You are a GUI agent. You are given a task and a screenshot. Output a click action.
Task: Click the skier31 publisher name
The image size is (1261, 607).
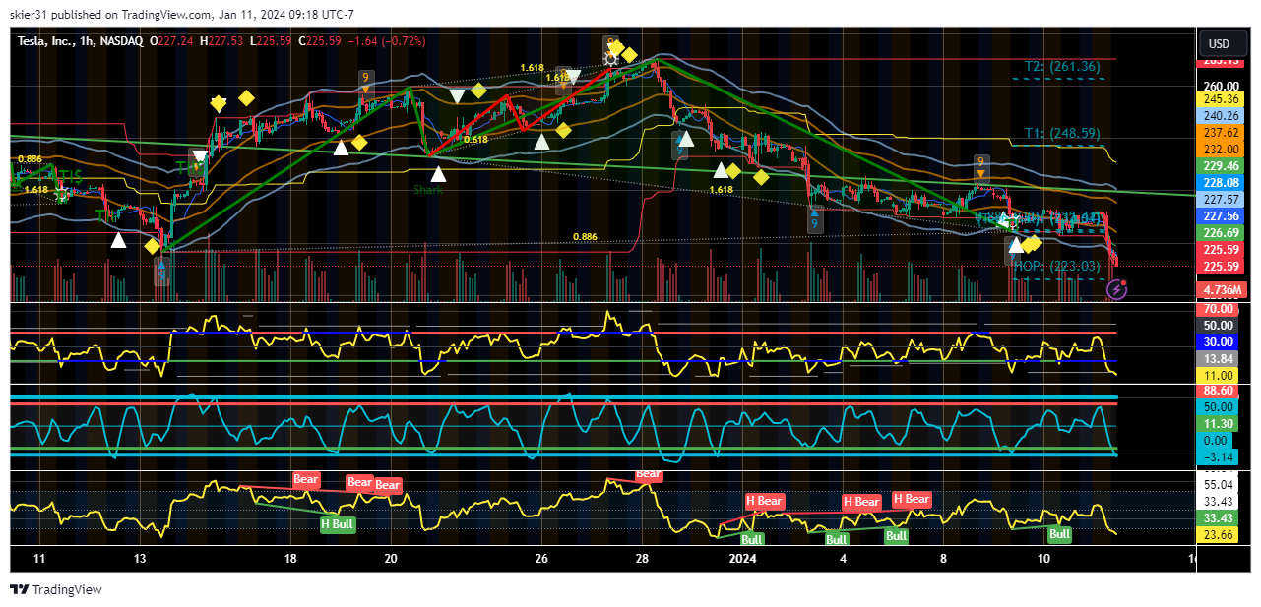27,15
